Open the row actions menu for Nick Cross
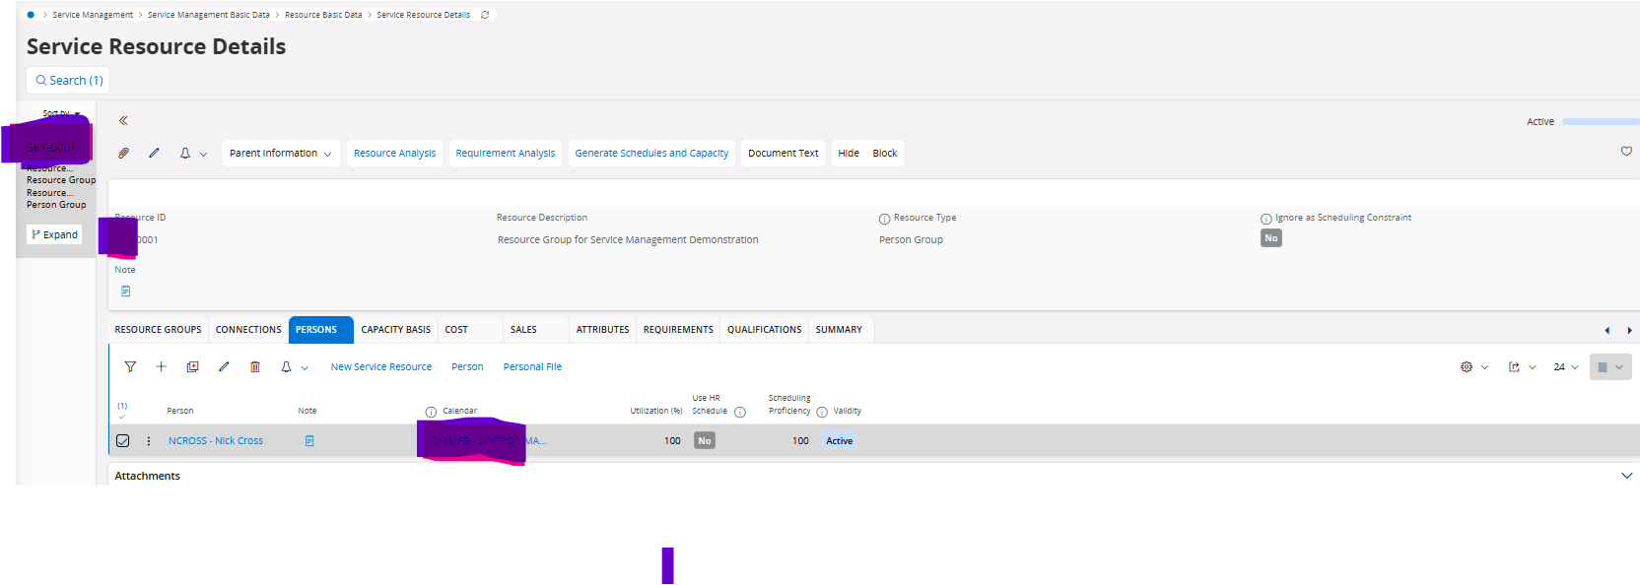 [149, 441]
